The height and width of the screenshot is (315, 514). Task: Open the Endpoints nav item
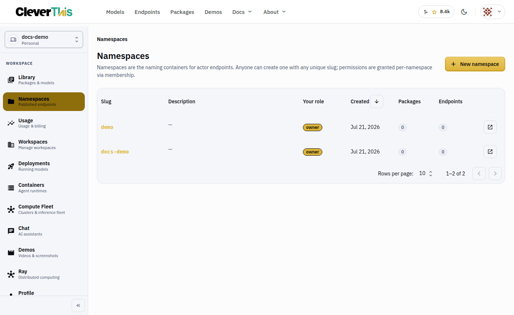[x=147, y=12]
